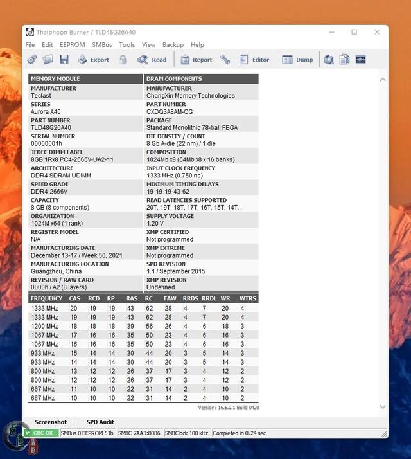Click the CAS column header
411x459 pixels.
click(x=74, y=298)
